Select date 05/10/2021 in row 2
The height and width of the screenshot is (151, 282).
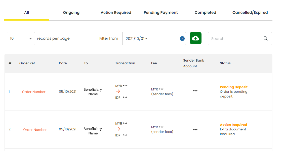[x=68, y=129]
